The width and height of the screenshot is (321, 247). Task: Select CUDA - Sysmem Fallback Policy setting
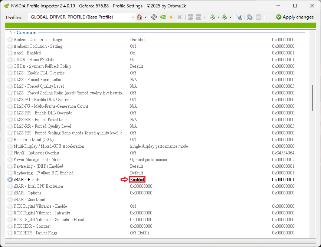42,66
